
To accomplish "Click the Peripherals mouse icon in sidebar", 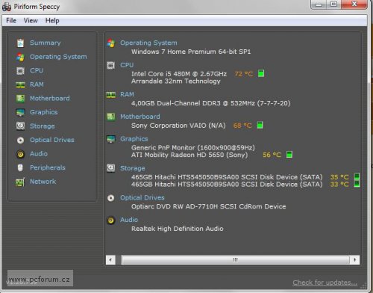I will [x=20, y=167].
